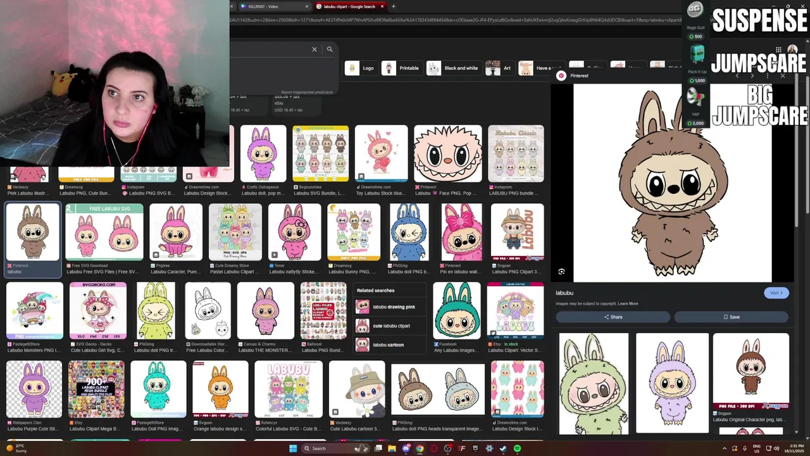Screen dimensions: 810x456
Task: Click the Pinterest source icon in the preview panel
Action: 561,76
